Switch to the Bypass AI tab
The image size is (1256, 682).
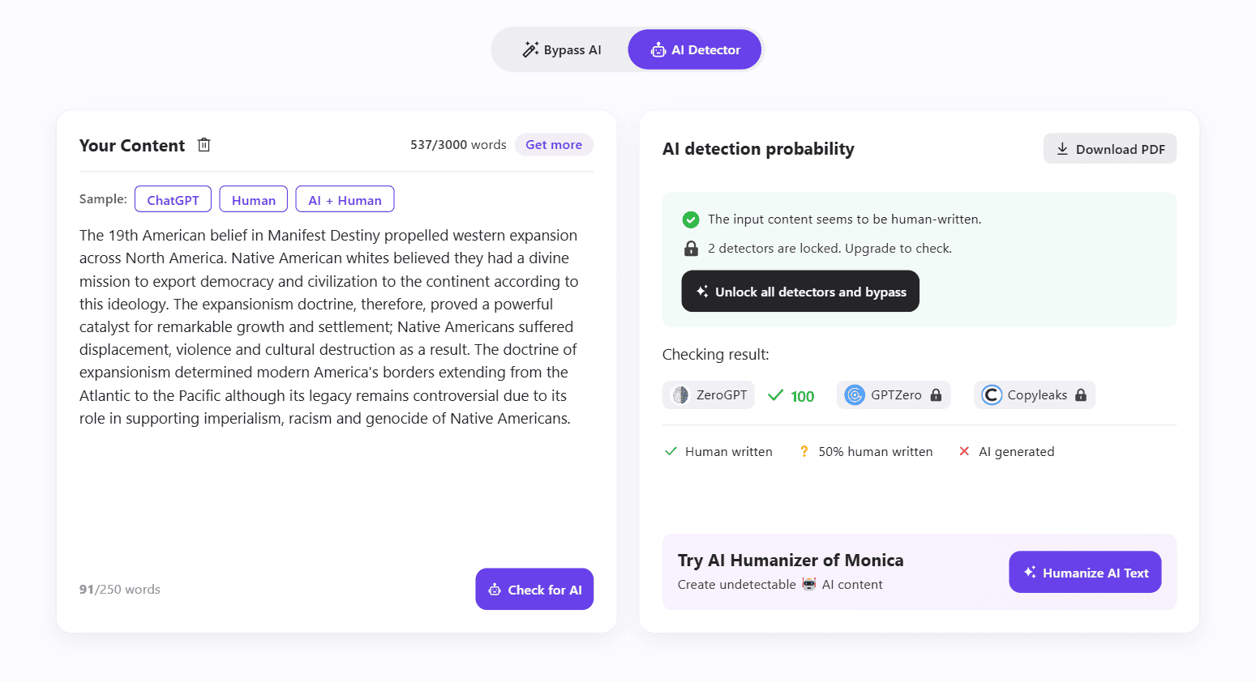pos(561,50)
